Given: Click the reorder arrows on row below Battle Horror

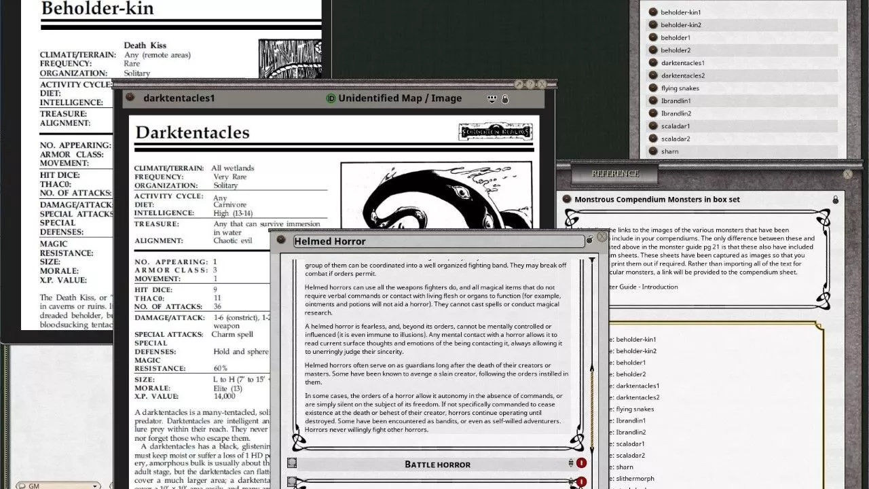Looking at the screenshot, I should pyautogui.click(x=570, y=482).
